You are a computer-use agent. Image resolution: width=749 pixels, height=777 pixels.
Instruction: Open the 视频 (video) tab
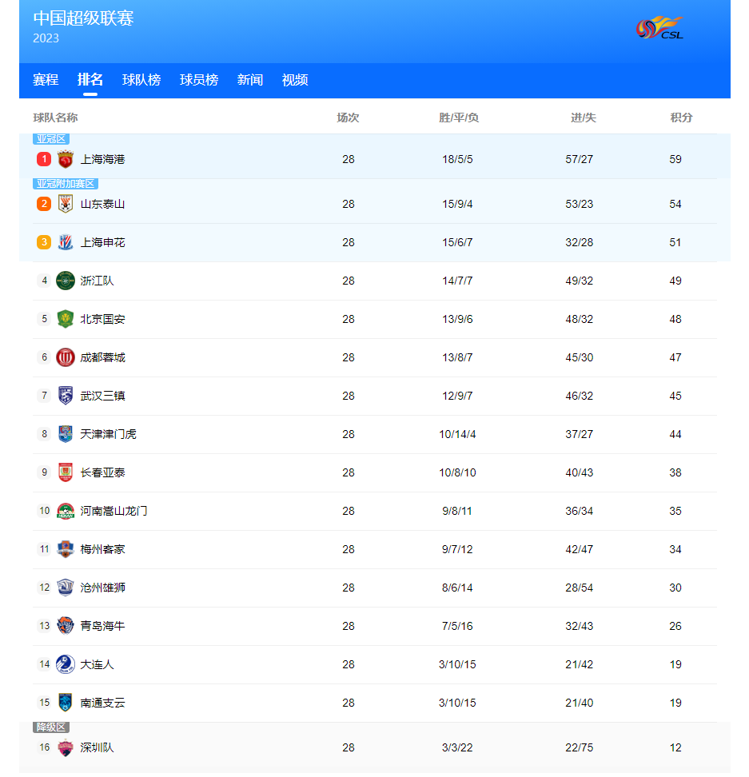pyautogui.click(x=295, y=80)
